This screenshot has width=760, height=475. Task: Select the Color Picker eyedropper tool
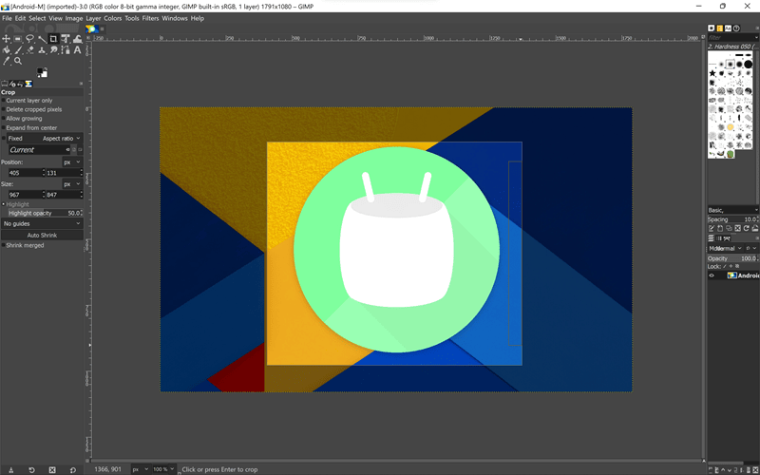point(7,61)
